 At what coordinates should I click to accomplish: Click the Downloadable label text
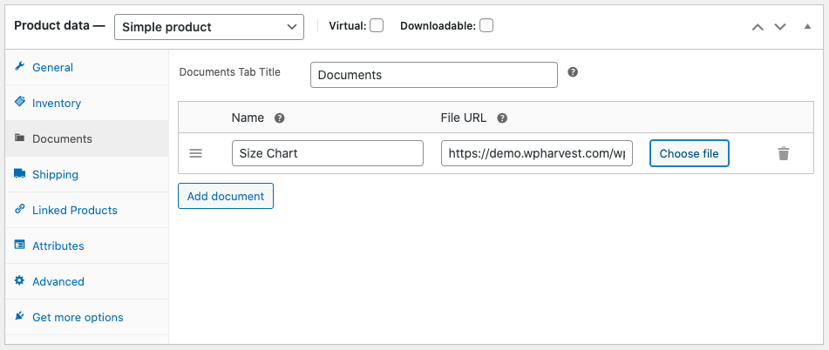pos(438,25)
